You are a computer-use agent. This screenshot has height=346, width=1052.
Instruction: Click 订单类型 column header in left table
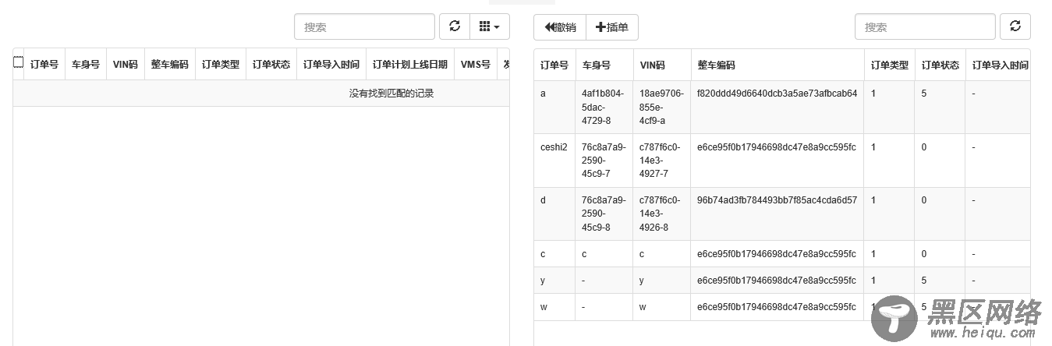click(221, 65)
